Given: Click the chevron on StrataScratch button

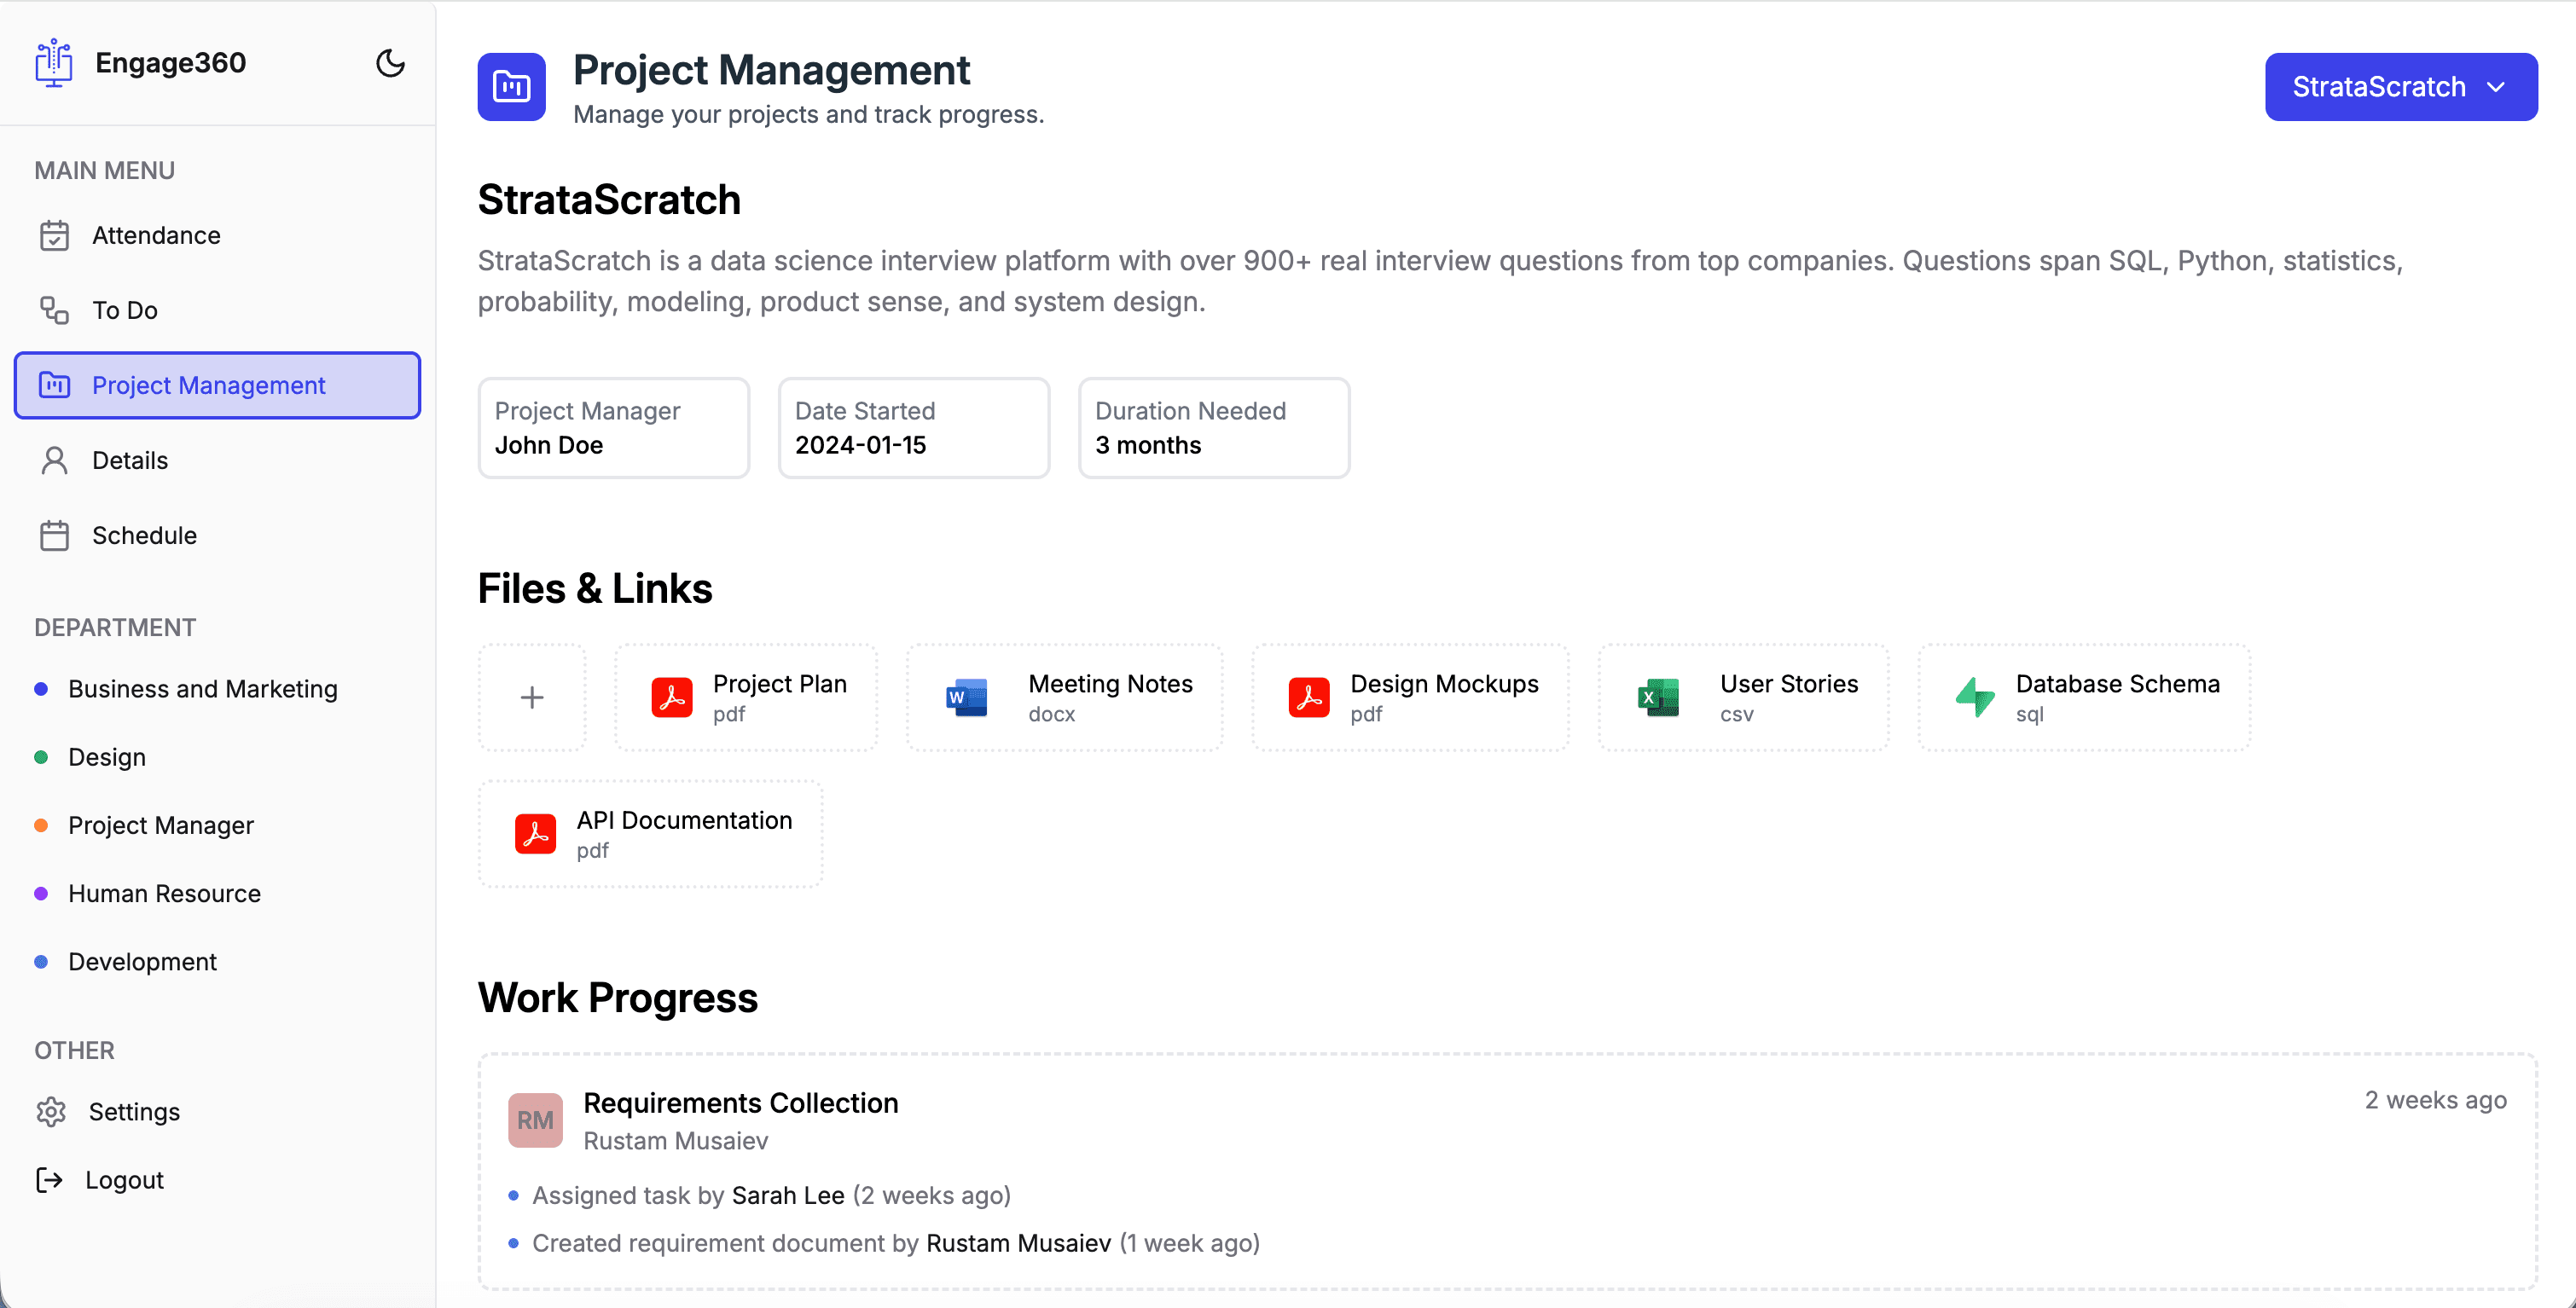Looking at the screenshot, I should [x=2496, y=87].
